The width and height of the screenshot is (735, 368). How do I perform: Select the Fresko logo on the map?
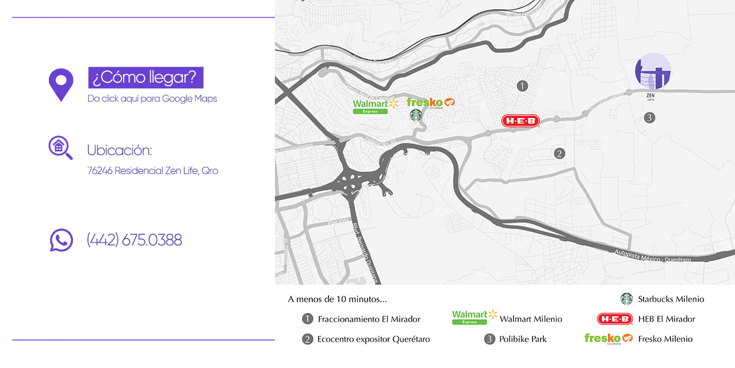coord(431,103)
